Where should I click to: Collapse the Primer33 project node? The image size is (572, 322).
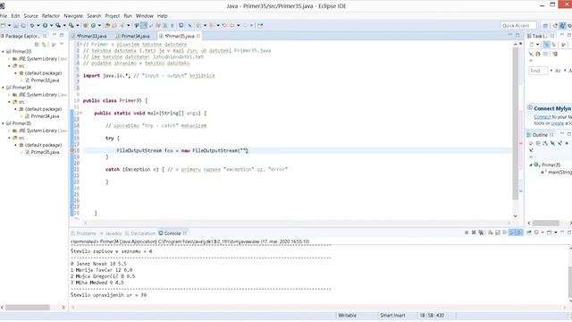click(4, 52)
